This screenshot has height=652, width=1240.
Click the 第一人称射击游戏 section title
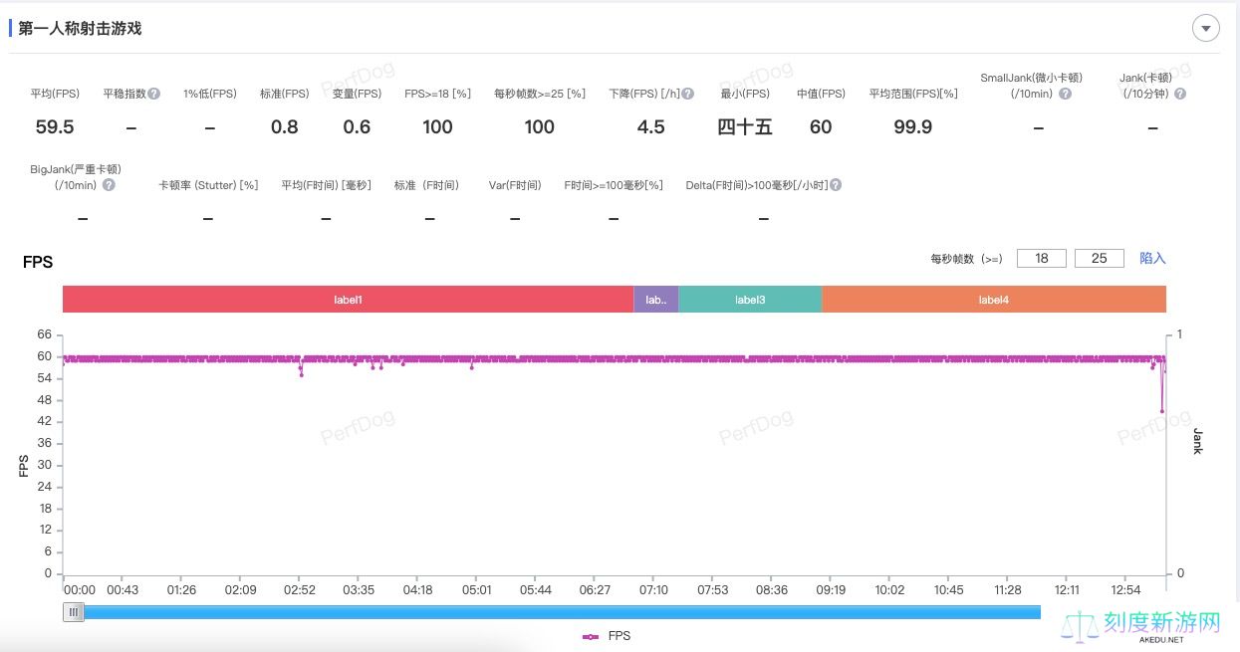(x=80, y=29)
